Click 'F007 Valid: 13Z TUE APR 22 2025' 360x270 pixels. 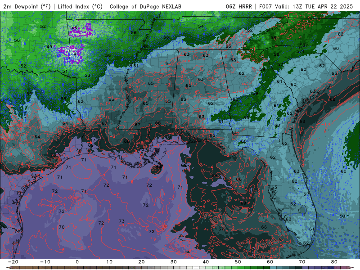pos(306,6)
